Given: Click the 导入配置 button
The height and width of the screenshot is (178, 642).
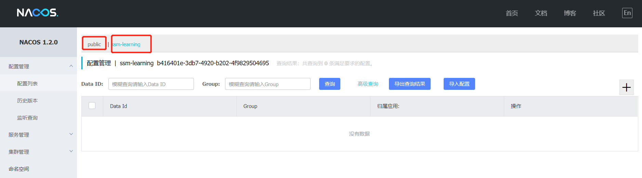Looking at the screenshot, I should 459,84.
